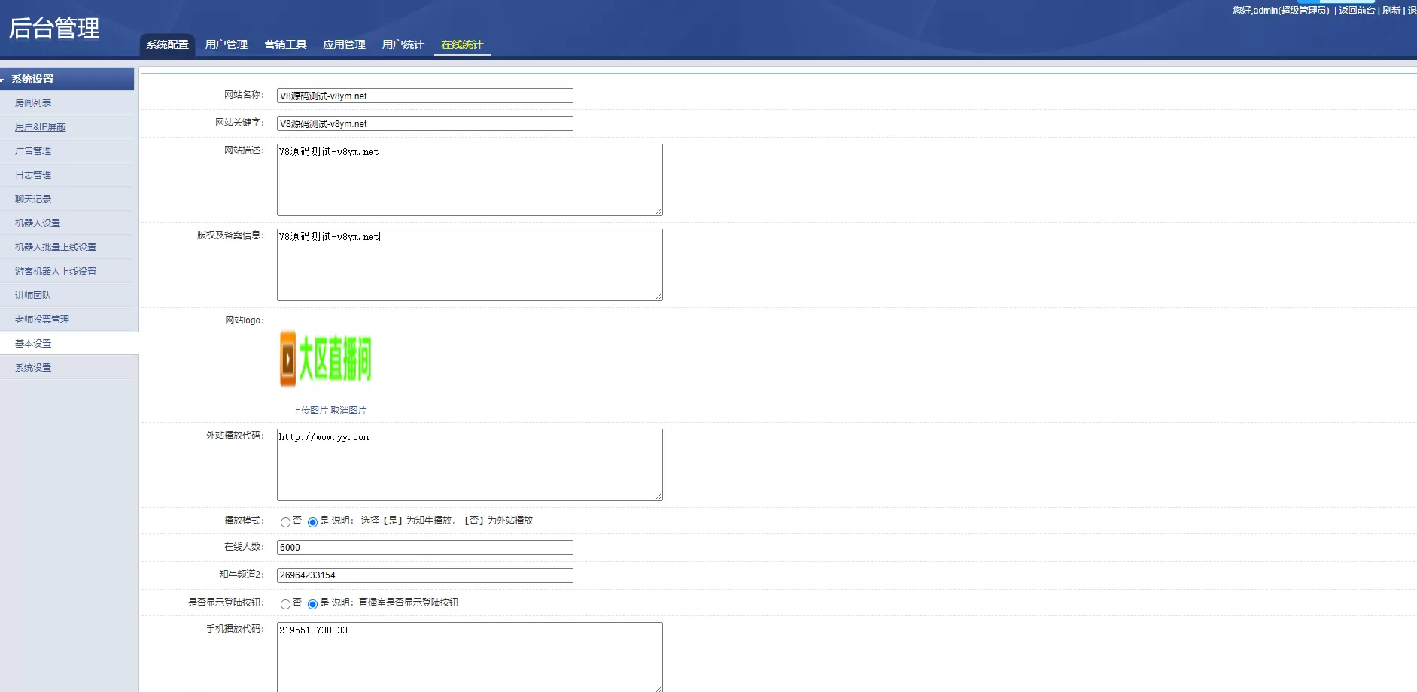Open 用户&IP屏蔽 in the sidebar
Viewport: 1417px width, 692px height.
tap(41, 127)
